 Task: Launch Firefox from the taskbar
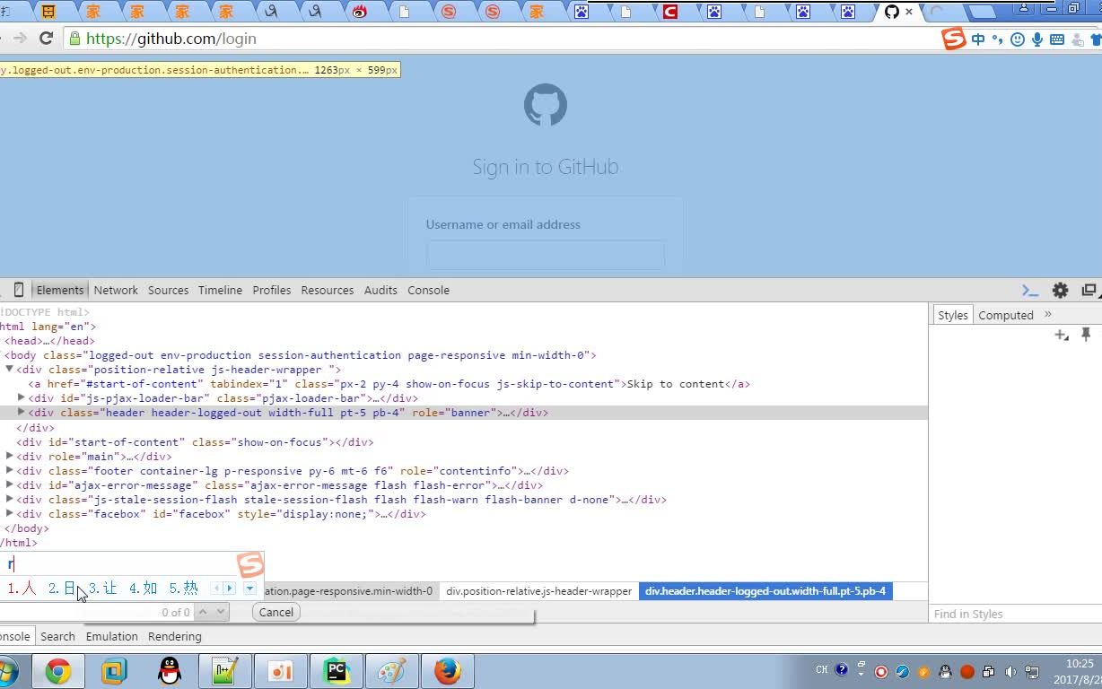[x=447, y=670]
